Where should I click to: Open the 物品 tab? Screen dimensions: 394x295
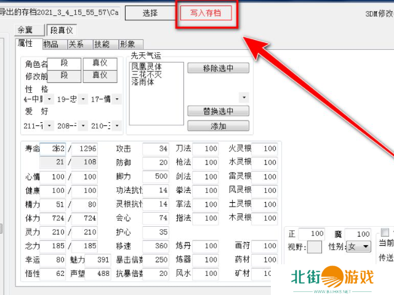[50, 44]
